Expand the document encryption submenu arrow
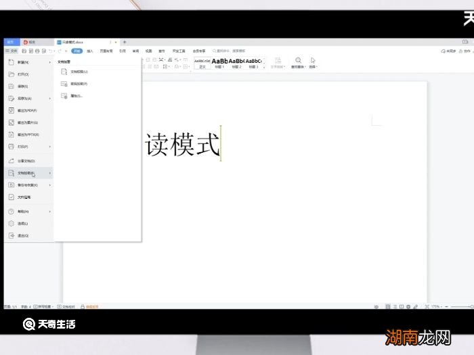 pyautogui.click(x=50, y=173)
